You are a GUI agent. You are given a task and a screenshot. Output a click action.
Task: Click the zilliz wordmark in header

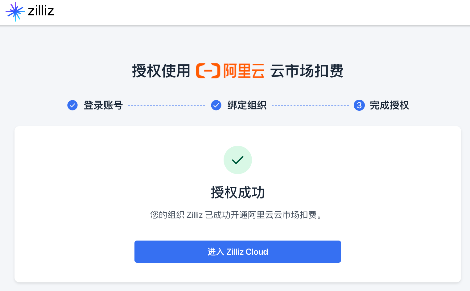pos(41,11)
